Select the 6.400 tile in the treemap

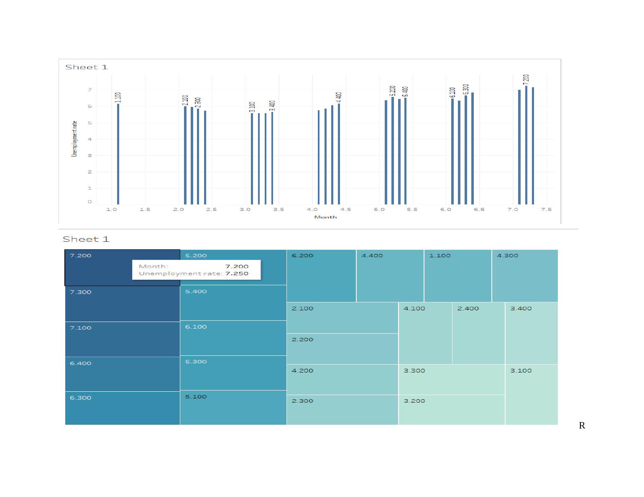pos(122,374)
